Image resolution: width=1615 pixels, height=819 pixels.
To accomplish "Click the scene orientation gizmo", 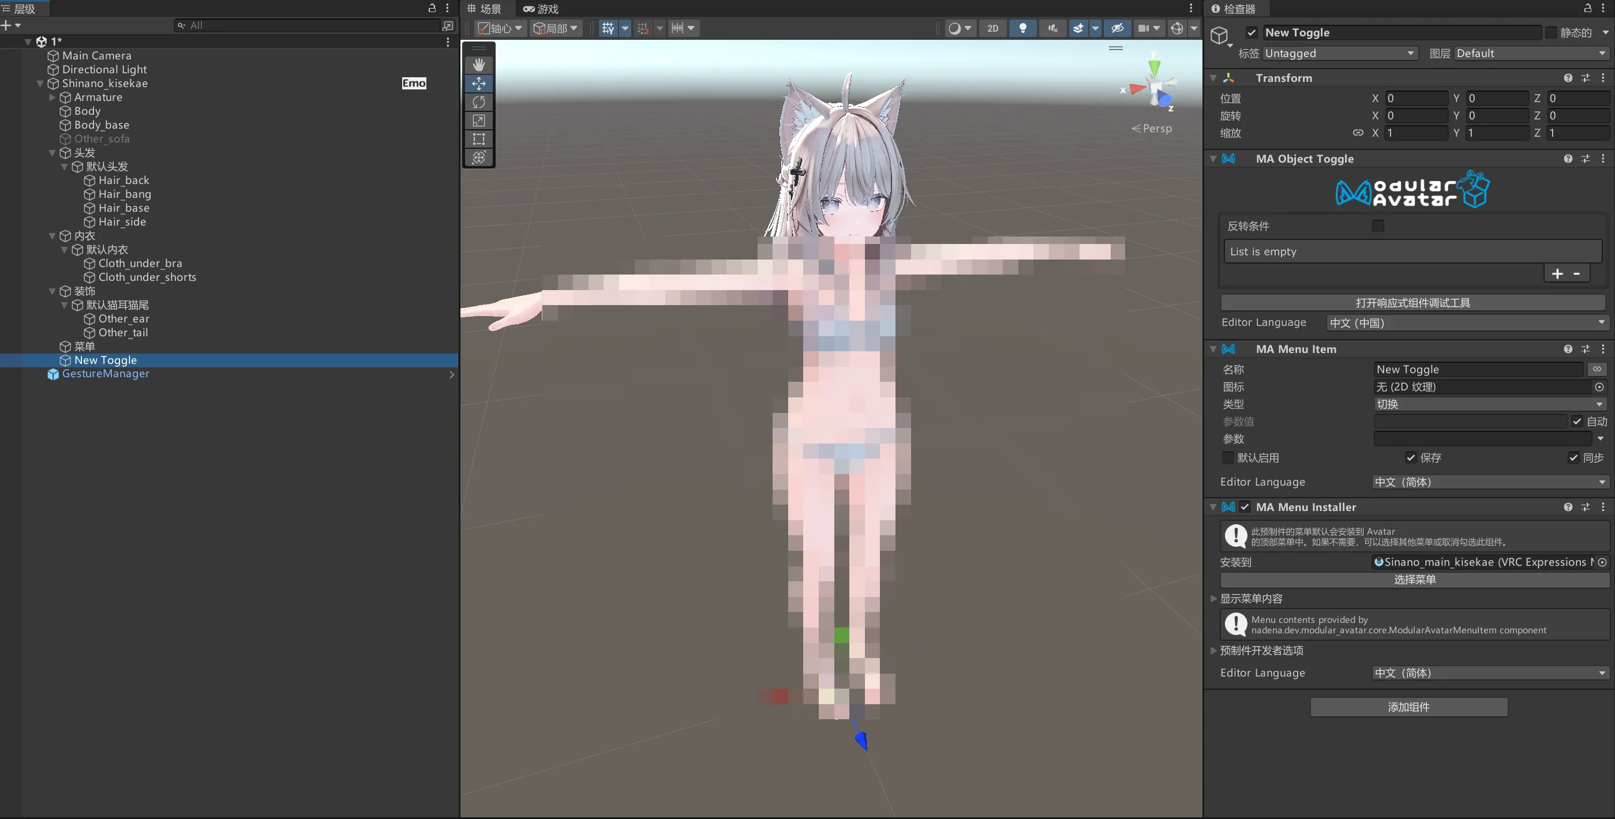I will pyautogui.click(x=1154, y=87).
